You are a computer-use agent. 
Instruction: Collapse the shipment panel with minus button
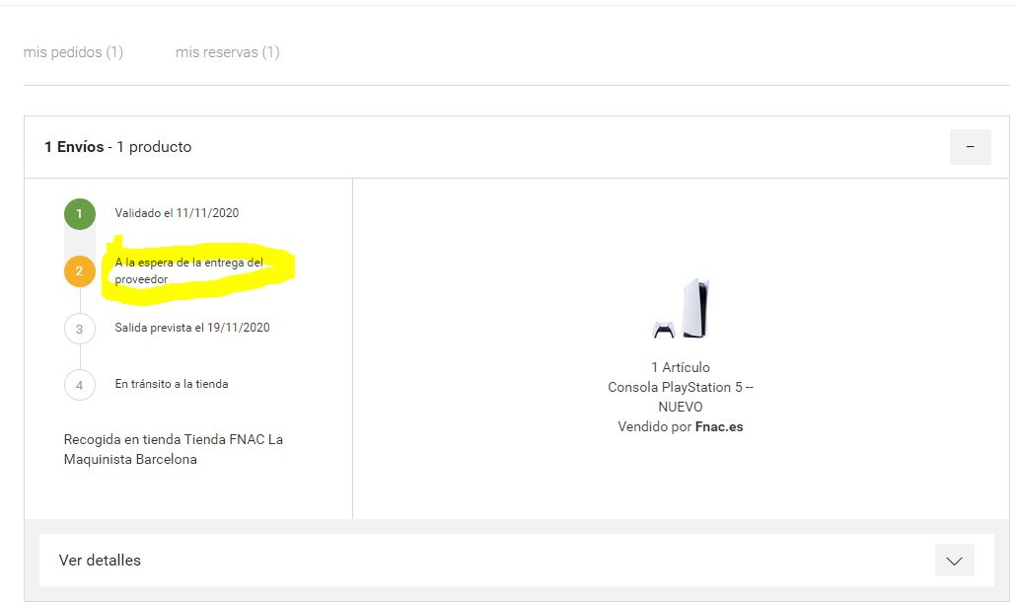coord(970,146)
